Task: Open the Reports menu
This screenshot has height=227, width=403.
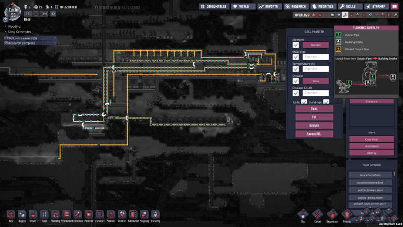Action: (x=270, y=7)
